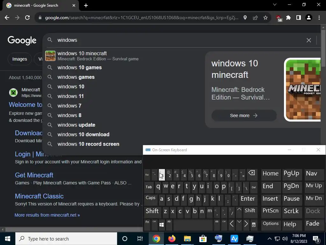Click the Chrome forward arrow
The height and width of the screenshot is (245, 326).
click(17, 18)
